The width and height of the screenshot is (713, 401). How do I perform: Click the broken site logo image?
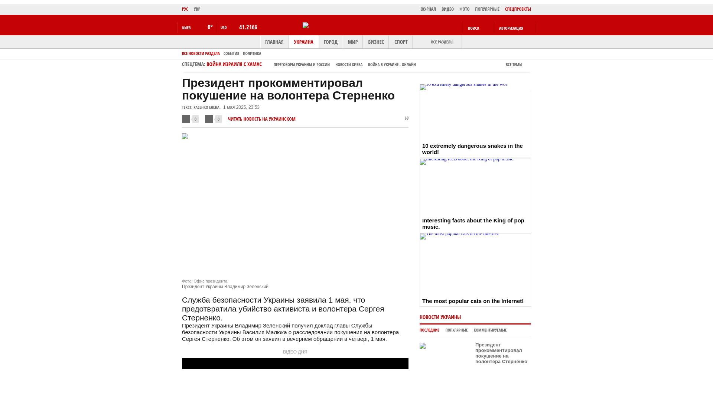click(x=306, y=25)
